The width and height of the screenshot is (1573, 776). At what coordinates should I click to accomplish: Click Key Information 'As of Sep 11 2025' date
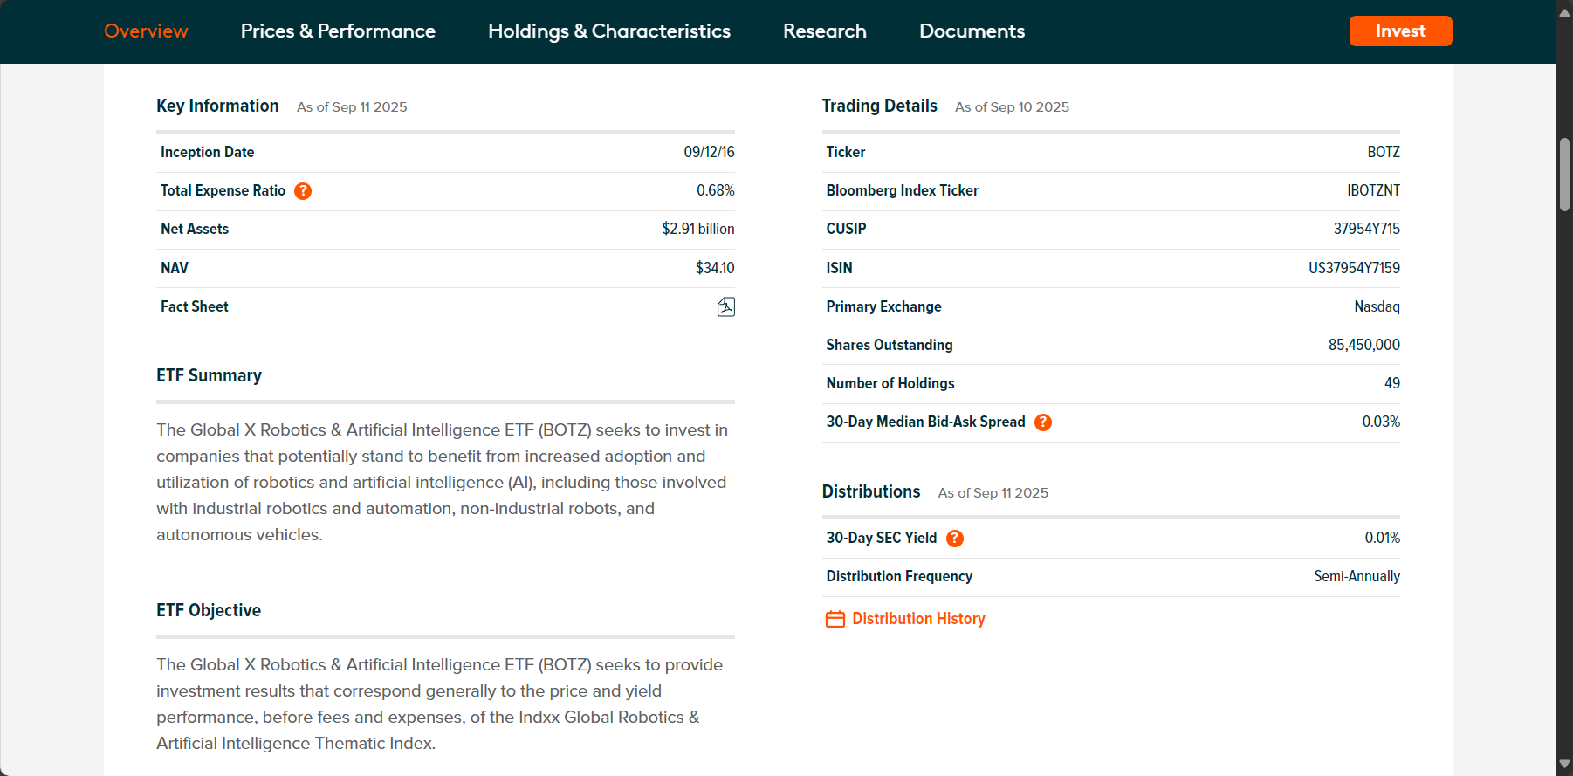352,107
